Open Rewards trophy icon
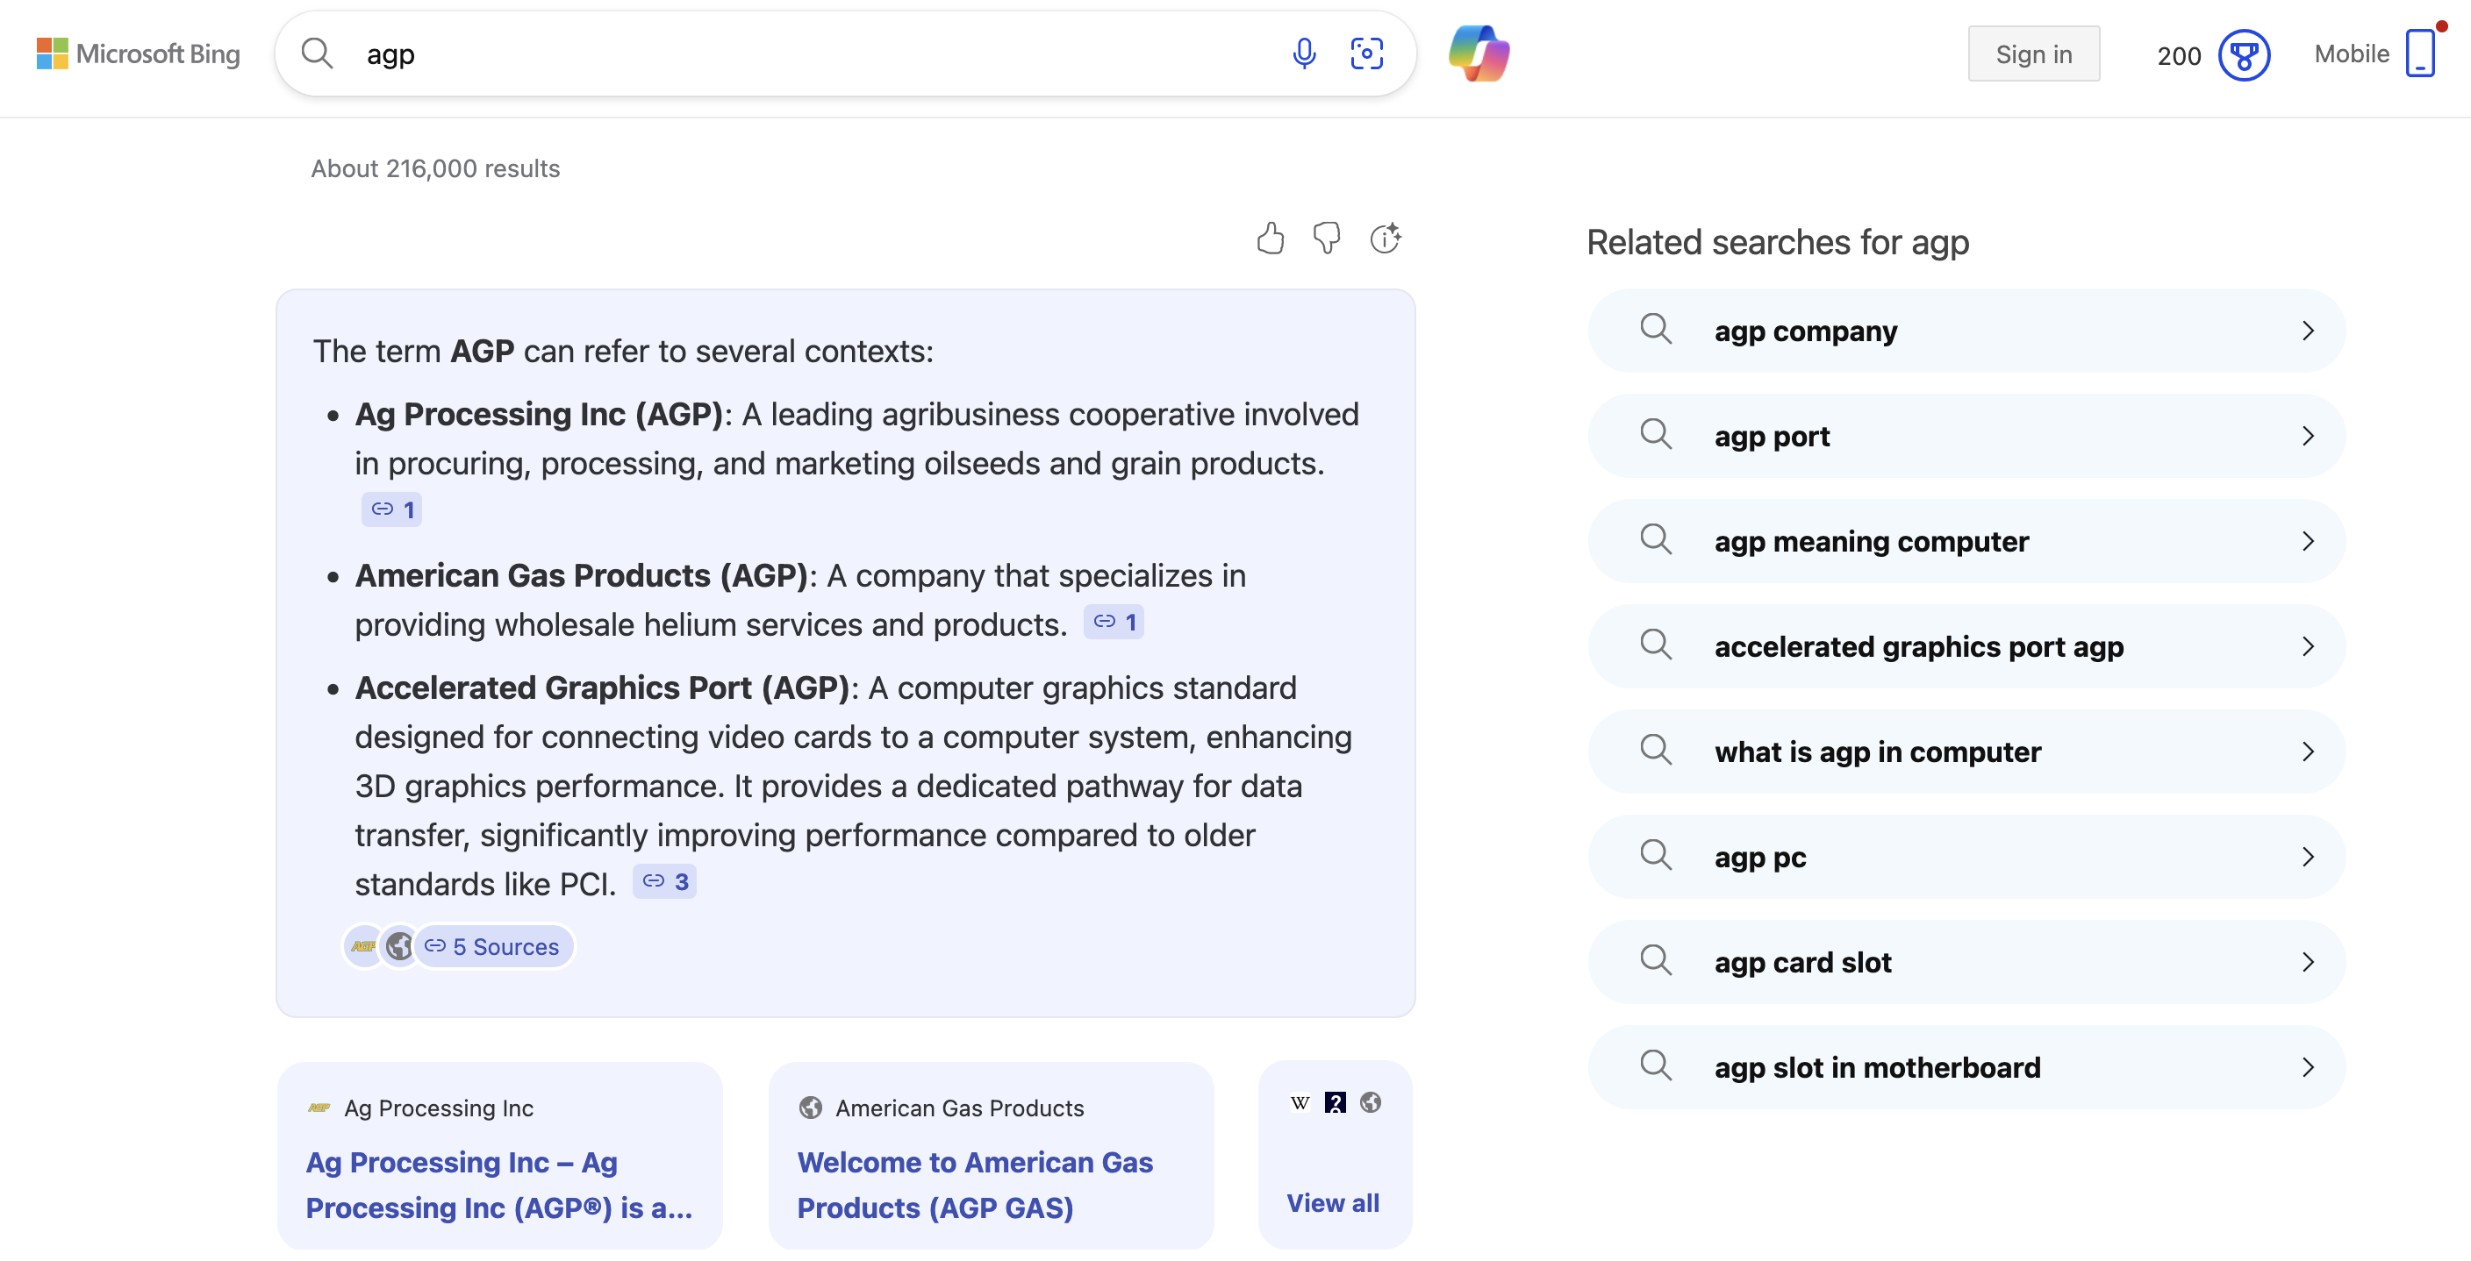2471x1261 pixels. coord(2244,54)
